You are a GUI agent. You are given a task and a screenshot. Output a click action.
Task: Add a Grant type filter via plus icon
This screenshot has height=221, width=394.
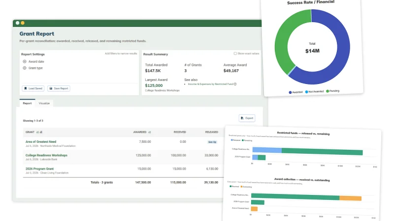tap(24, 68)
